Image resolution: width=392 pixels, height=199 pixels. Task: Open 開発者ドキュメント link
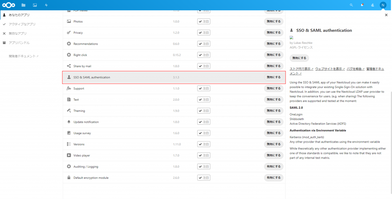point(23,56)
